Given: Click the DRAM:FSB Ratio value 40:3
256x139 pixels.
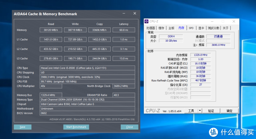Looking at the screenshot, I should pyautogui.click(x=124, y=95).
